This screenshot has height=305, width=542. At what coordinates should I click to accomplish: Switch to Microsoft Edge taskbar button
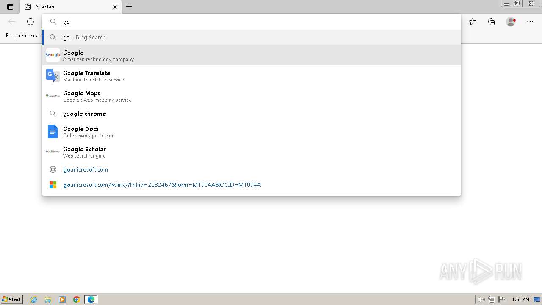point(91,299)
